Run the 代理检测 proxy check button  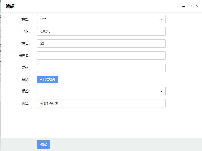[x=48, y=79]
